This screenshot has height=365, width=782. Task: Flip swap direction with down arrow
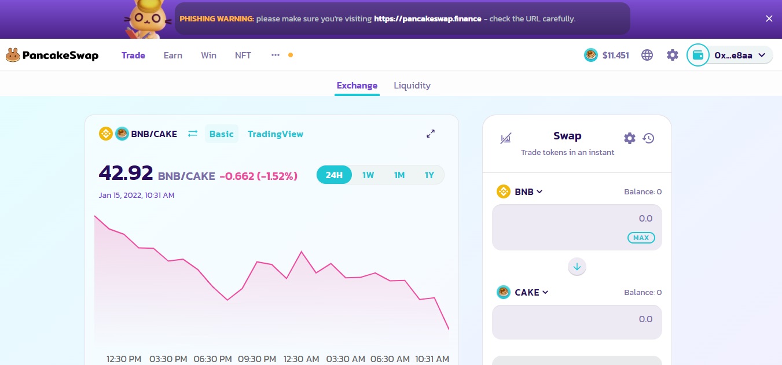[577, 267]
